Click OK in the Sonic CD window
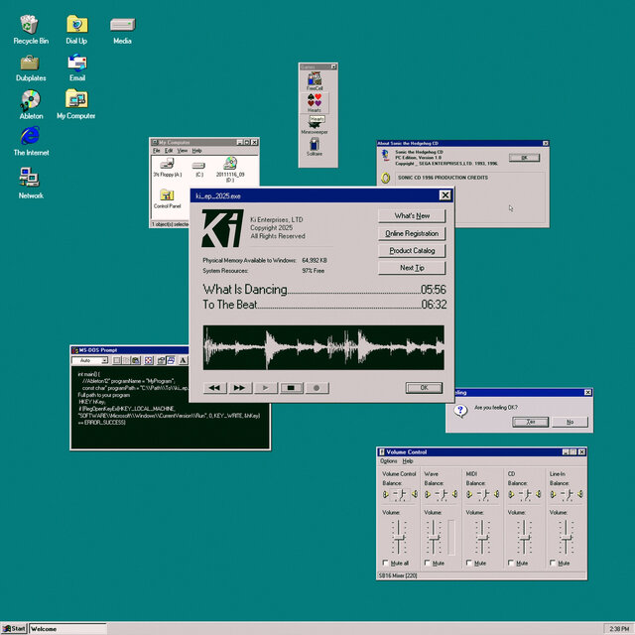Screen dimensions: 635x635 tap(525, 158)
